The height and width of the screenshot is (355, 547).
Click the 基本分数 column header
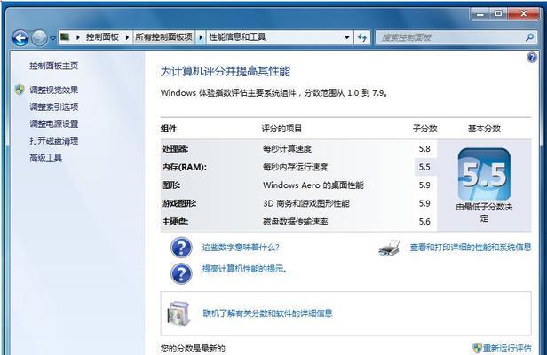pyautogui.click(x=484, y=129)
